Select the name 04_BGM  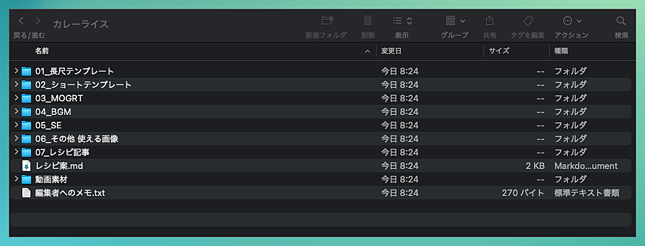click(53, 112)
